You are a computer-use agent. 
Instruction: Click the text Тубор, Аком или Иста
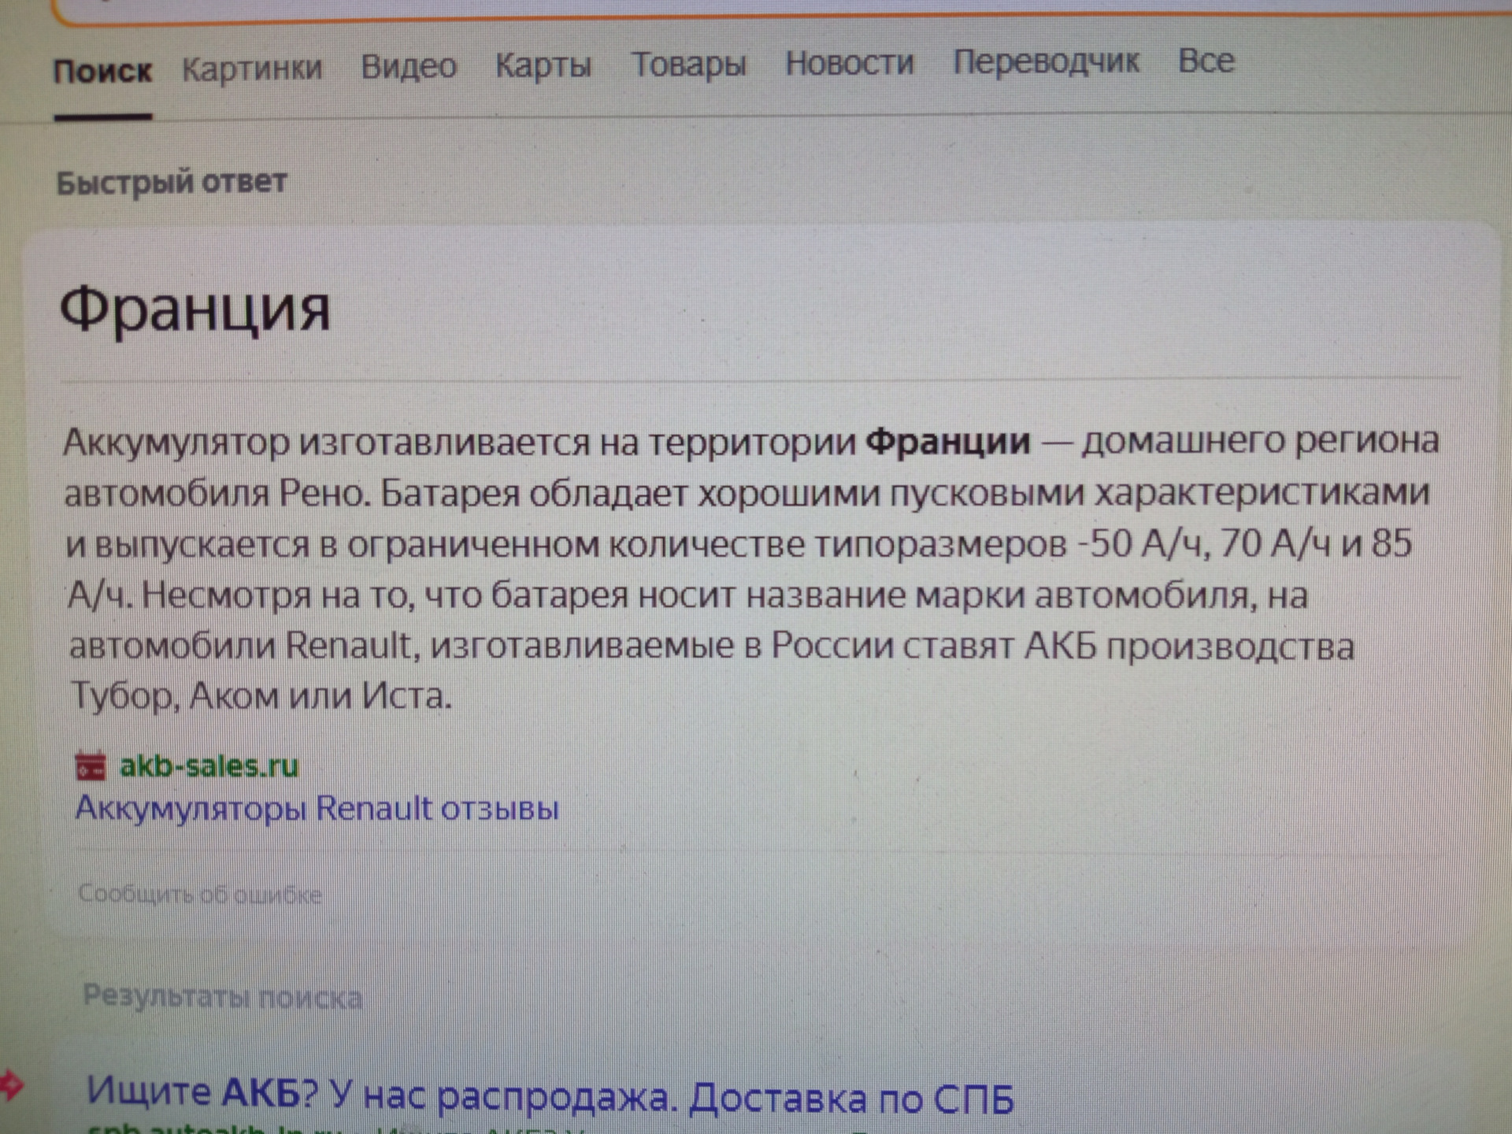click(261, 696)
